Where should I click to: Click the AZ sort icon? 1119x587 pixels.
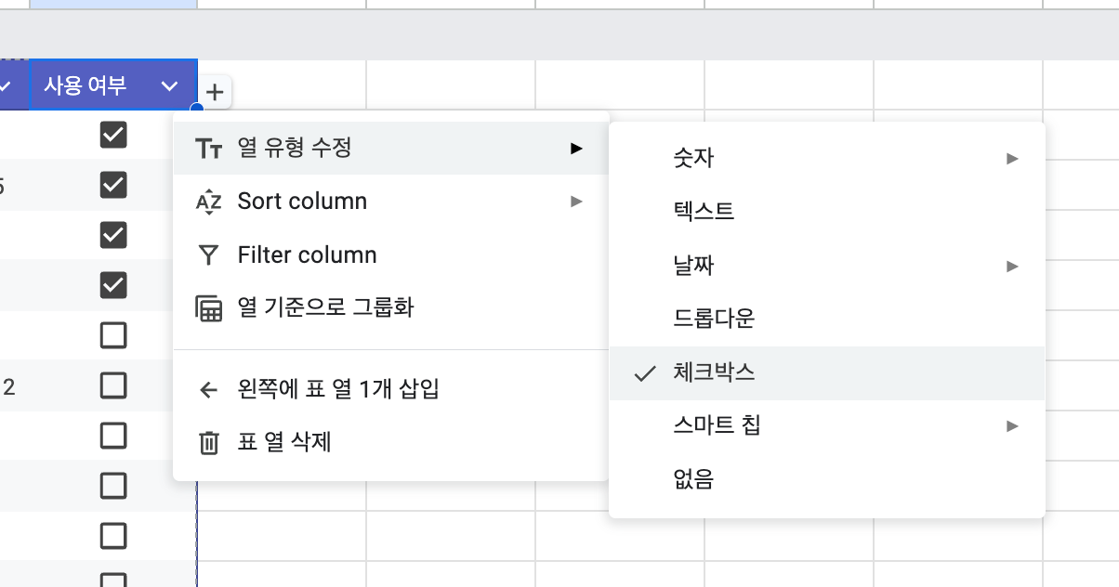(x=209, y=202)
